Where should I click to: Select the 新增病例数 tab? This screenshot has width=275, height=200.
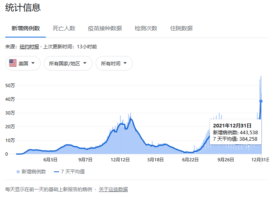[x=26, y=28]
